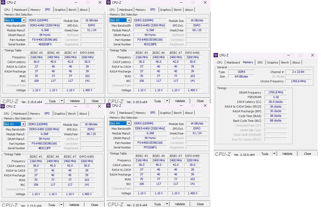Click Week/Year 06 / 25 in the Slot #2 window
The width and height of the screenshot is (321, 222).
coord(197,30)
